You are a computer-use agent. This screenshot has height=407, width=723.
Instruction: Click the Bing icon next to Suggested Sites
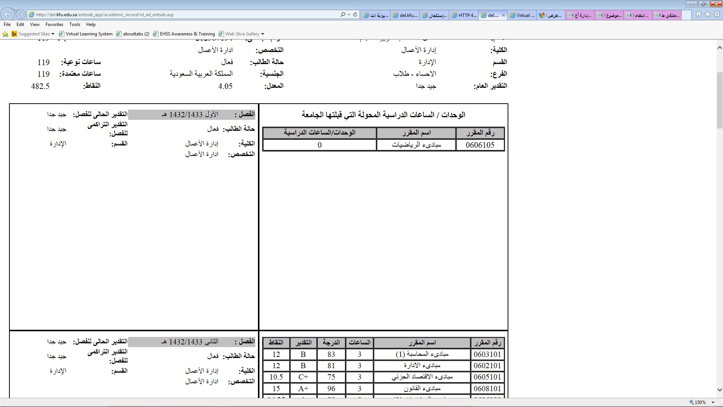[14, 34]
